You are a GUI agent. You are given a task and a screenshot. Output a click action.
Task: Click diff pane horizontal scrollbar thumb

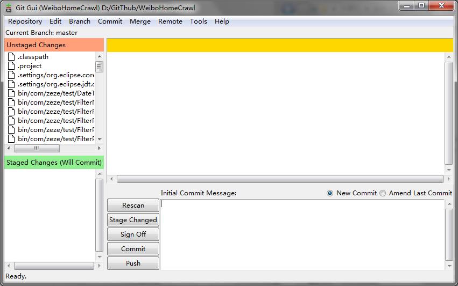coord(280,179)
